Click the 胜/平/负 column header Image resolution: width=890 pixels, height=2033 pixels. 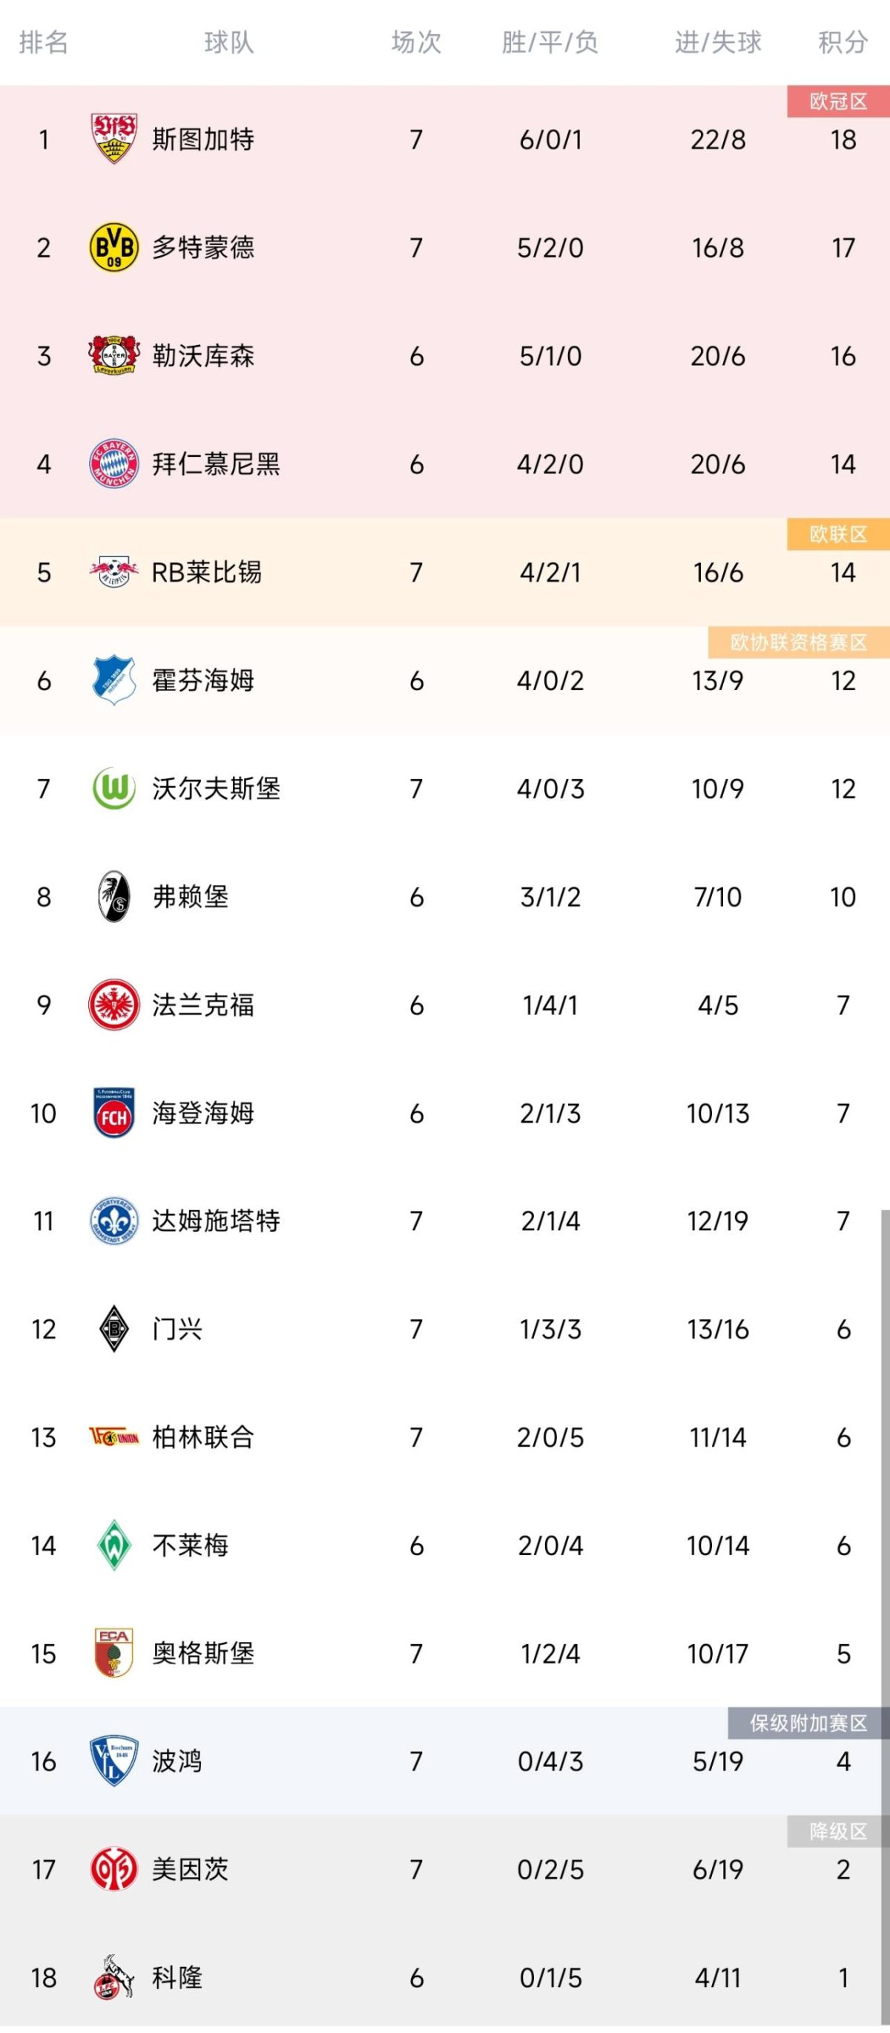tap(550, 42)
